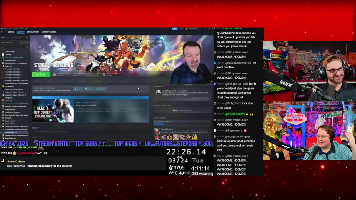Click the search magnifier in library sidebar
This screenshot has height=200, width=356.
point(2,46)
